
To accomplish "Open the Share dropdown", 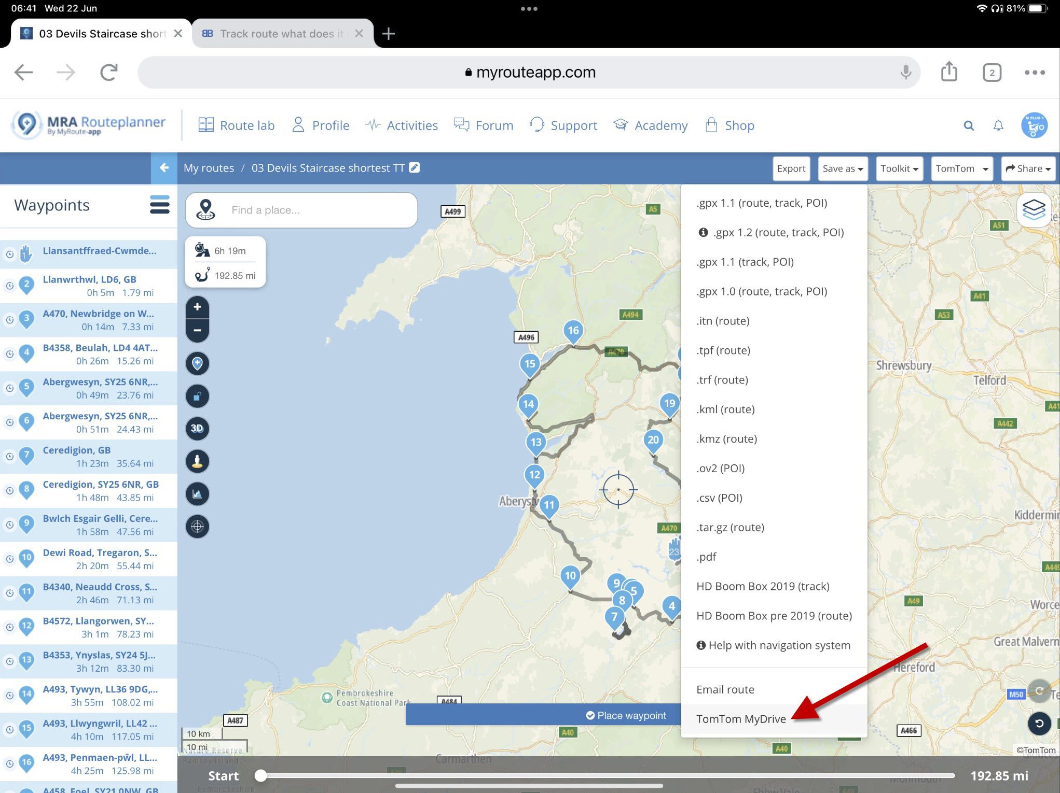I will [1028, 168].
